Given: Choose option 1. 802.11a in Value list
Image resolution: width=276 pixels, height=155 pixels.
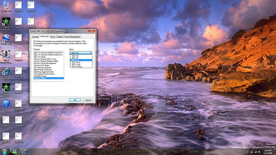Looking at the screenshot, I should click(x=81, y=56).
